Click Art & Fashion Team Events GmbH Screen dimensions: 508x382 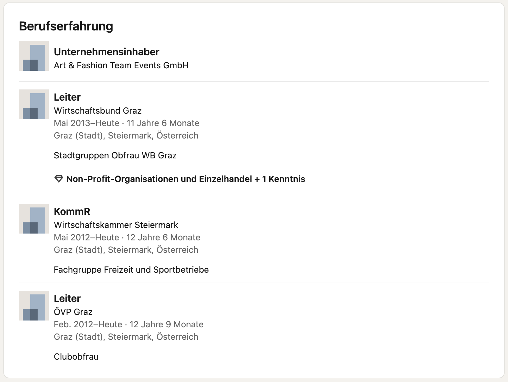pos(121,65)
